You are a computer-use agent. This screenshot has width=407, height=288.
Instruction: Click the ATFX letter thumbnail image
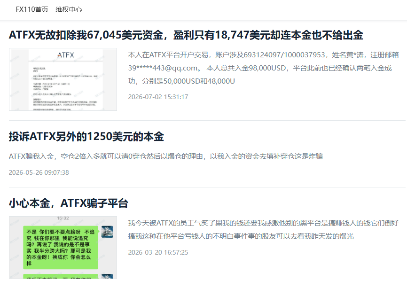[63, 79]
